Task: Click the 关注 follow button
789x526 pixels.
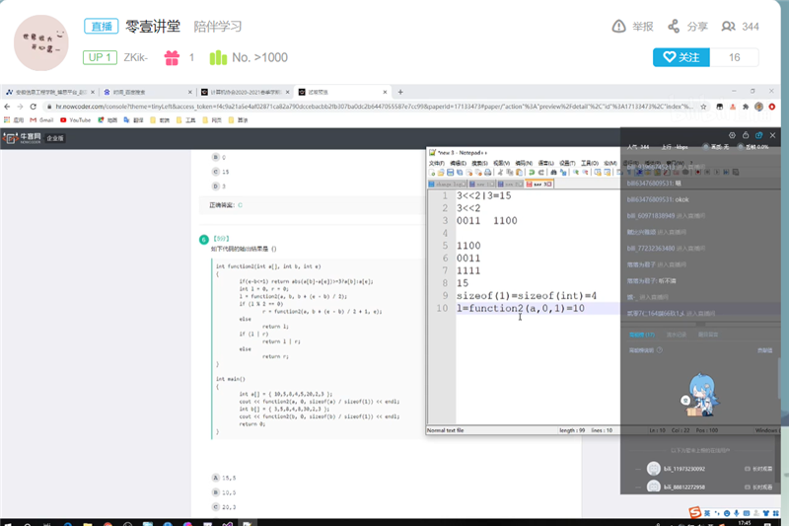Action: pos(681,57)
